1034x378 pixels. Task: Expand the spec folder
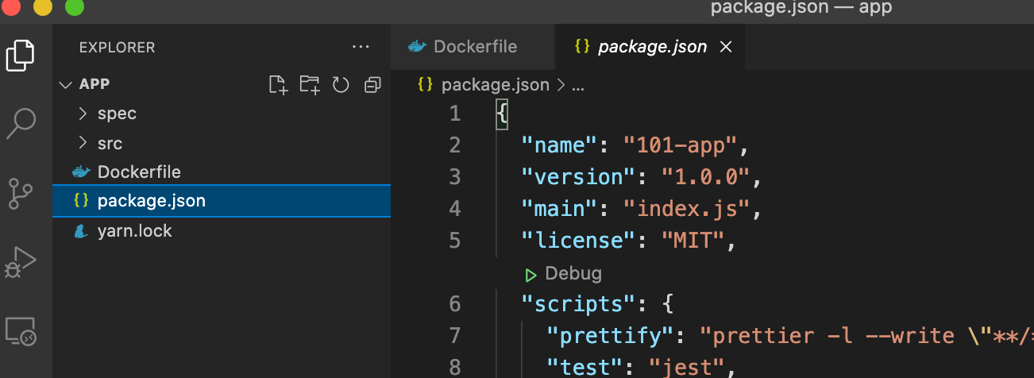(117, 114)
